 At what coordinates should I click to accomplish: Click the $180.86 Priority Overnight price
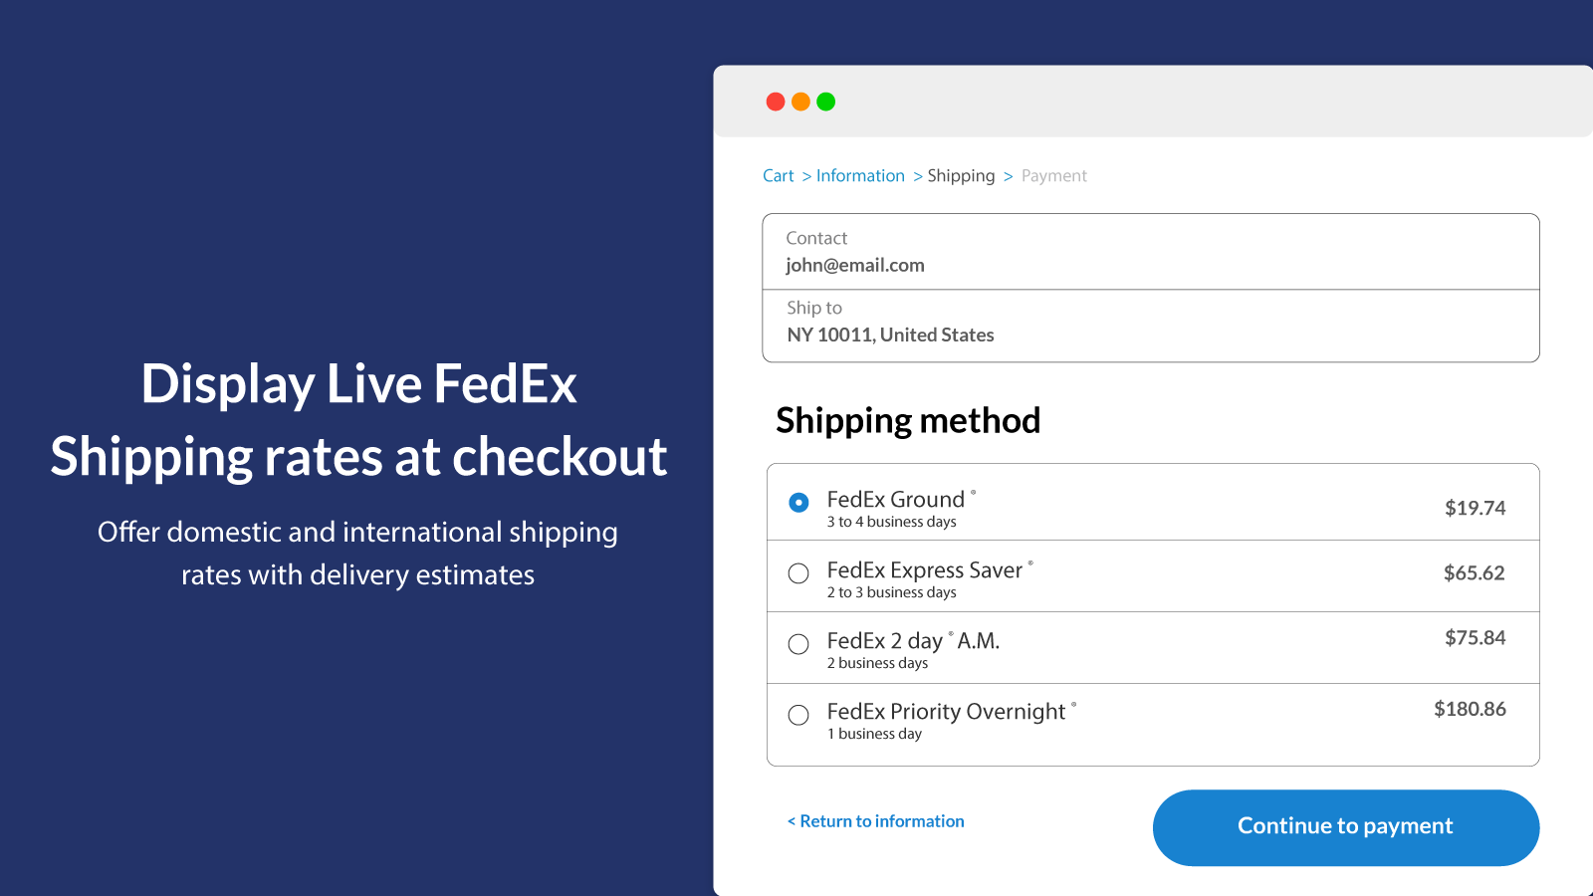pos(1470,709)
